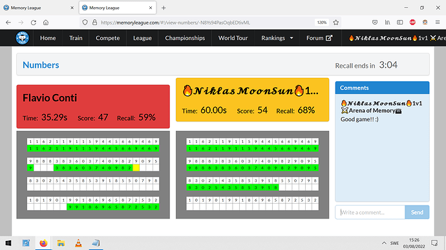Click the SWE language indicator

[394, 243]
